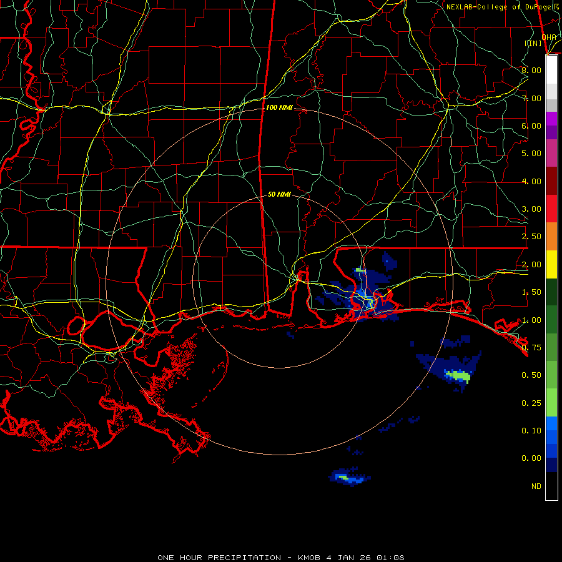Pick the dark red swatch beside 4.00
Viewport: 562px width, 562px height.
coord(551,181)
